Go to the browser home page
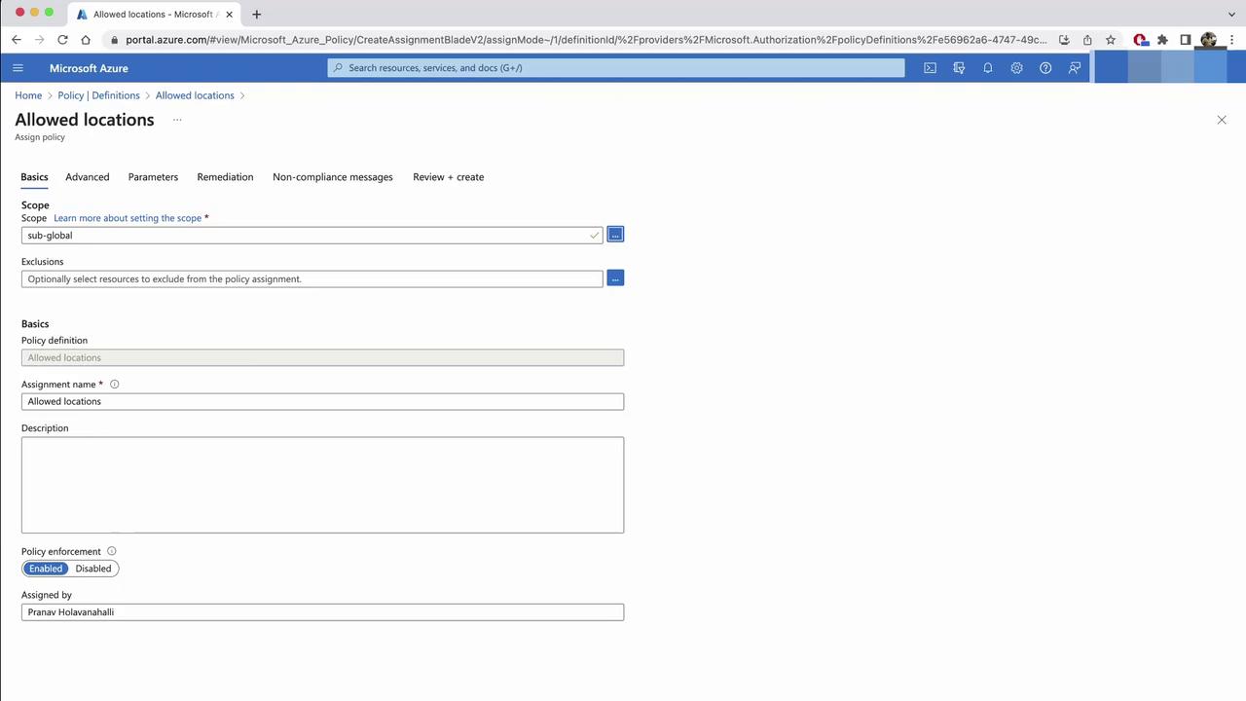Image resolution: width=1246 pixels, height=701 pixels. [x=86, y=40]
